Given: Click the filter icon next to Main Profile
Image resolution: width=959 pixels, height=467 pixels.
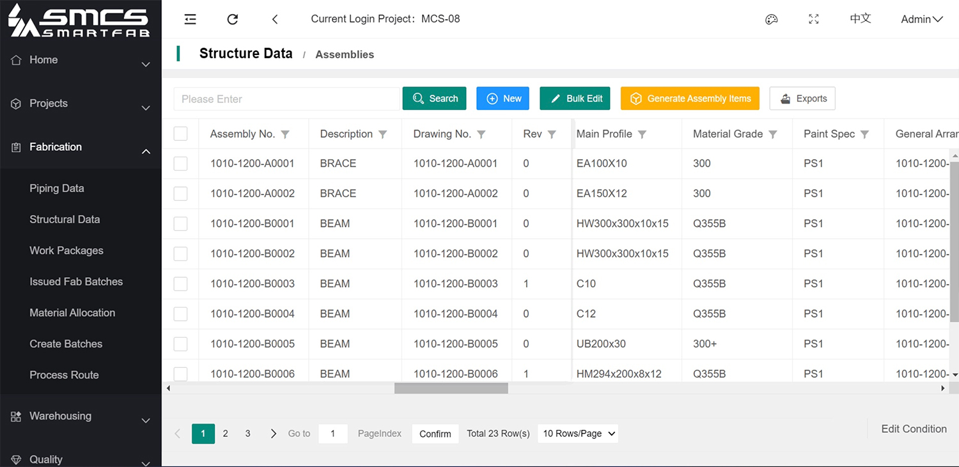Looking at the screenshot, I should tap(642, 134).
